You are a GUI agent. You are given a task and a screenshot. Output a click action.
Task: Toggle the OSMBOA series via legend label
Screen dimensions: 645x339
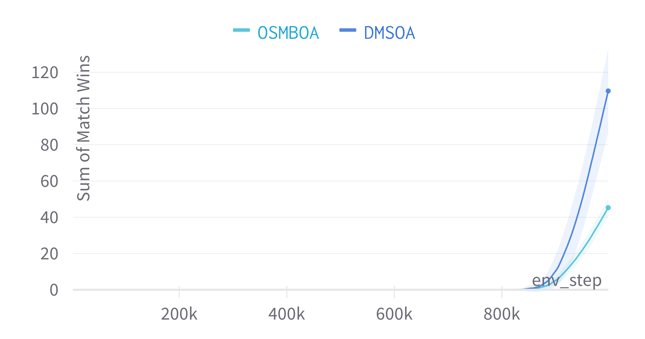tap(288, 33)
